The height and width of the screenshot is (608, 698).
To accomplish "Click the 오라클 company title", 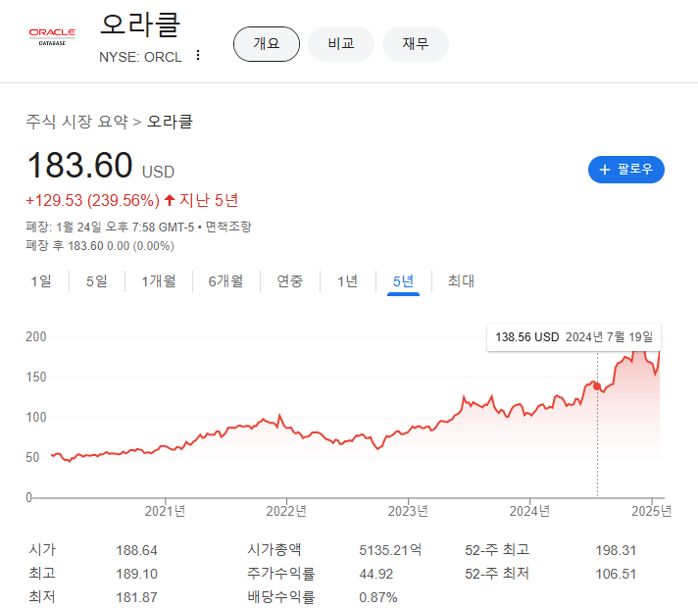I will (140, 25).
